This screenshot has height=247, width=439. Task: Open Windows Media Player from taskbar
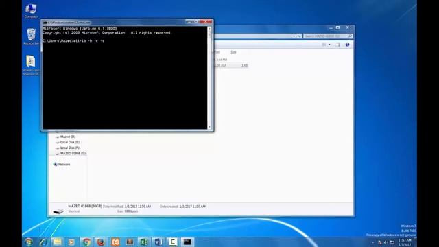pyautogui.click(x=71, y=242)
